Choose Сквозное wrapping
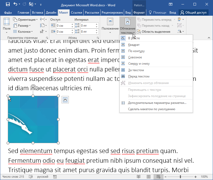Image resolution: width=213 pixels, height=180 pixels. 156,57
